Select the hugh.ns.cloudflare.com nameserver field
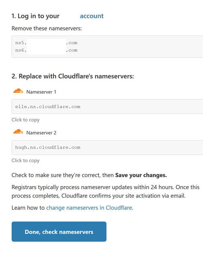Screen dimensions: 203x255 (107, 147)
